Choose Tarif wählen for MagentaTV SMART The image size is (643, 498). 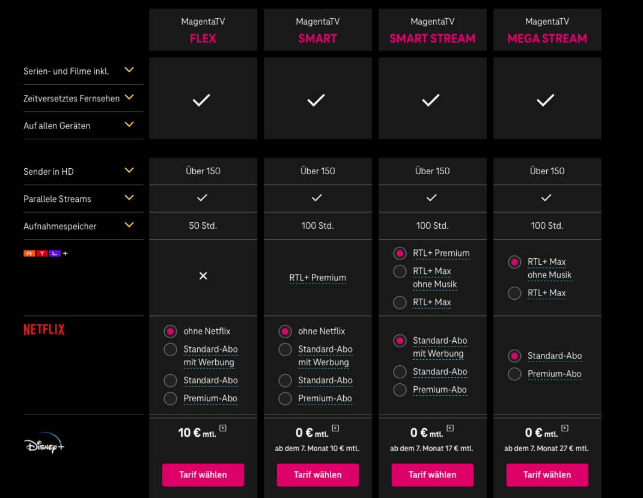(318, 475)
